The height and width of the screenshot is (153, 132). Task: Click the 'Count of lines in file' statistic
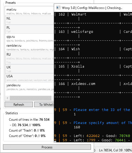point(29,120)
